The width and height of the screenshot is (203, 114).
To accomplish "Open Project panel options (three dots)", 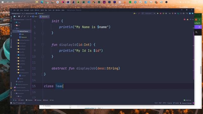I will 28,16.
